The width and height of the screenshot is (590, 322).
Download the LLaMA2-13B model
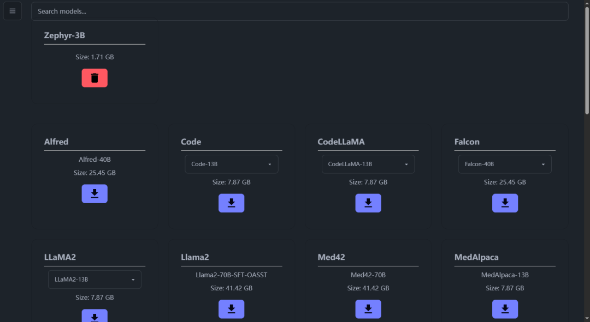[x=95, y=315]
